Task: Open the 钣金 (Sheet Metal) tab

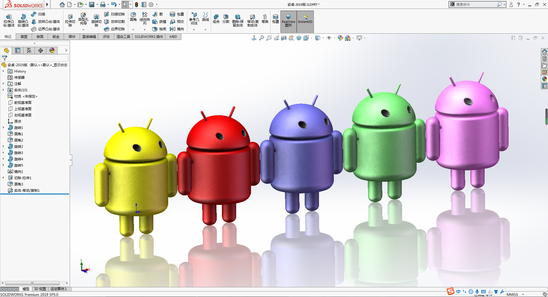Action: point(56,37)
